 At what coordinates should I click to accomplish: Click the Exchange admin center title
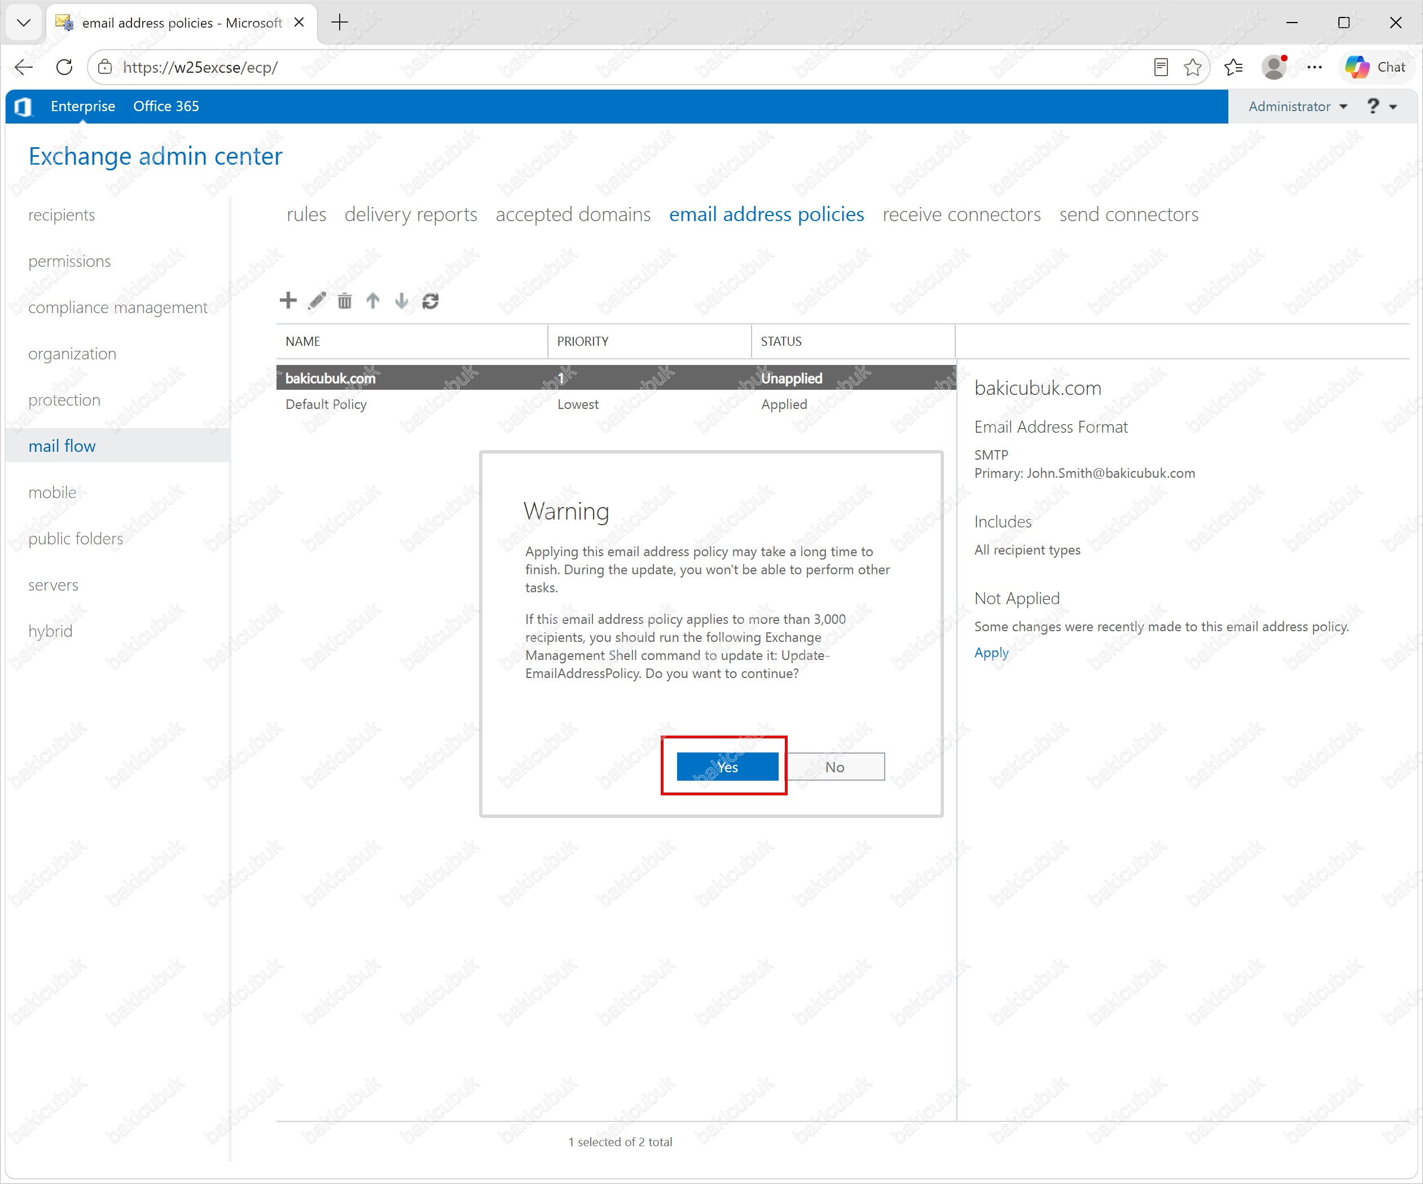tap(155, 156)
